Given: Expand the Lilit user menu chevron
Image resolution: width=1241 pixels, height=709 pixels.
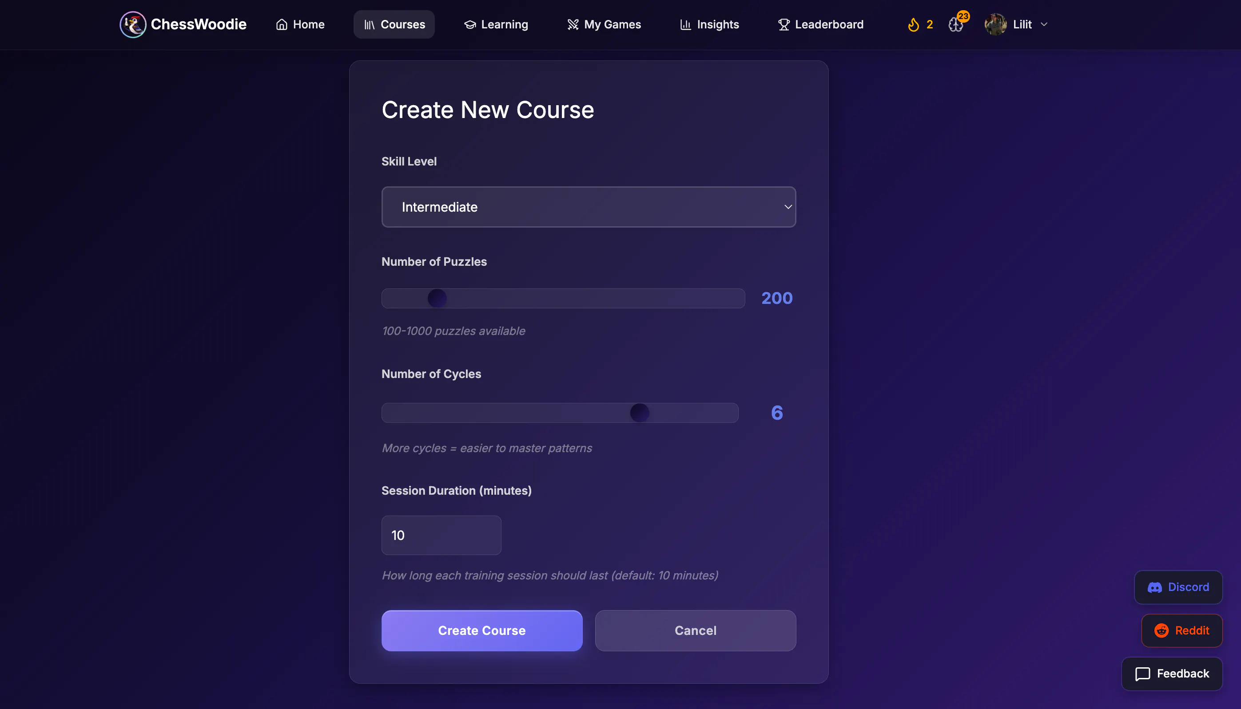Looking at the screenshot, I should click(1044, 24).
